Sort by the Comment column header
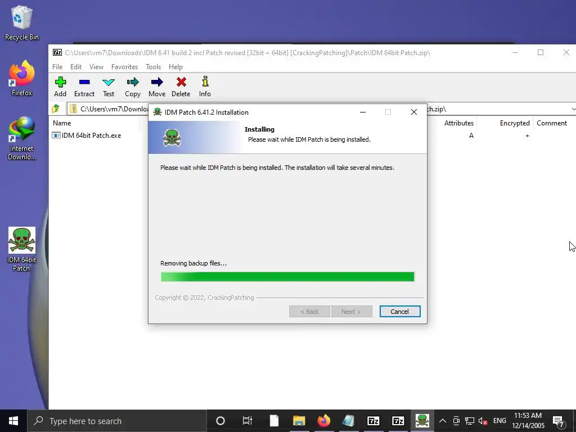Image resolution: width=576 pixels, height=432 pixels. [x=552, y=123]
